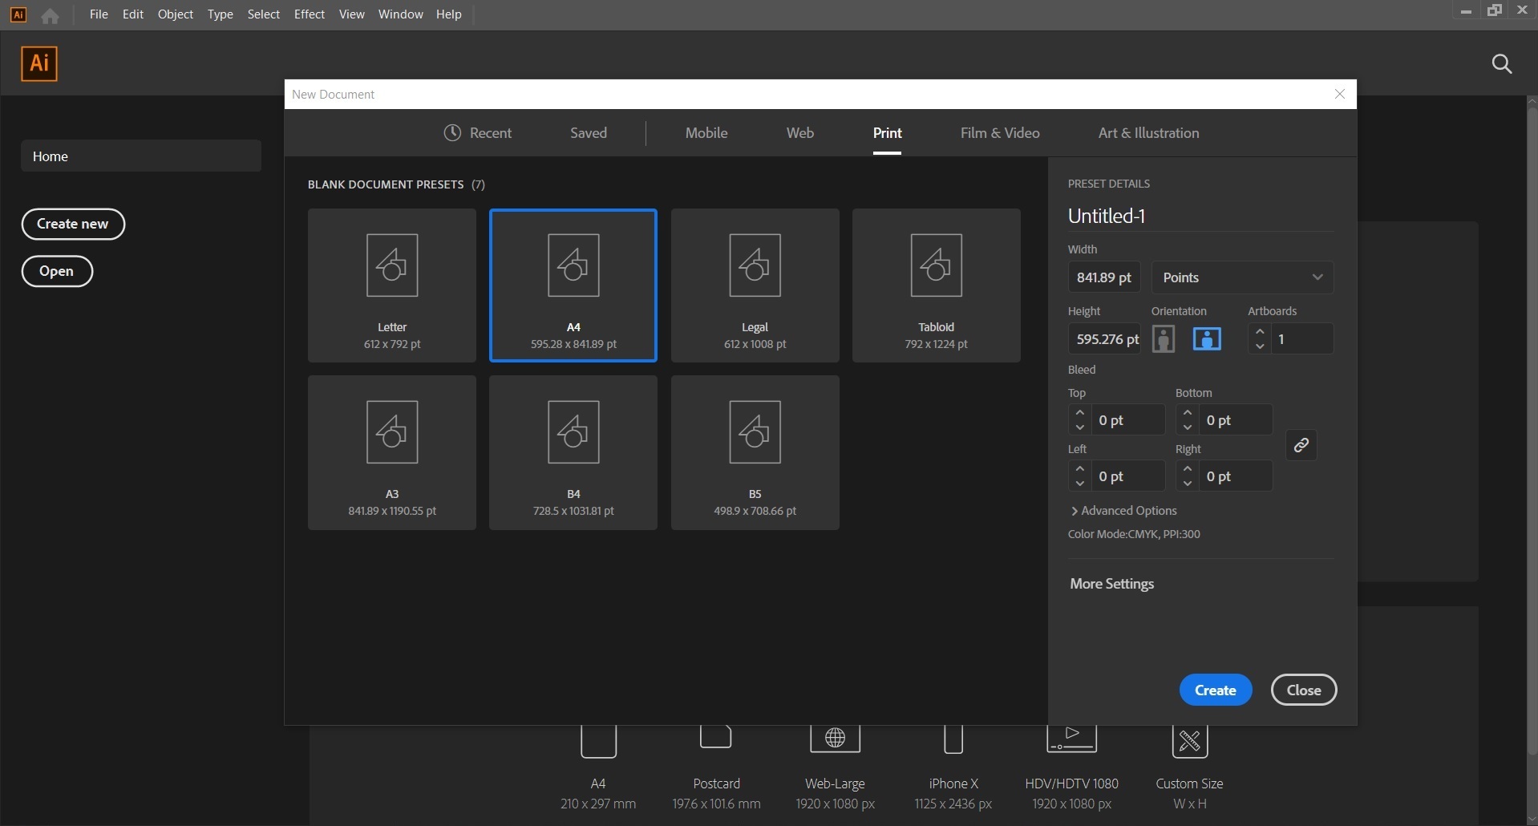
Task: Click the Open button on Home screen
Action: click(x=57, y=271)
